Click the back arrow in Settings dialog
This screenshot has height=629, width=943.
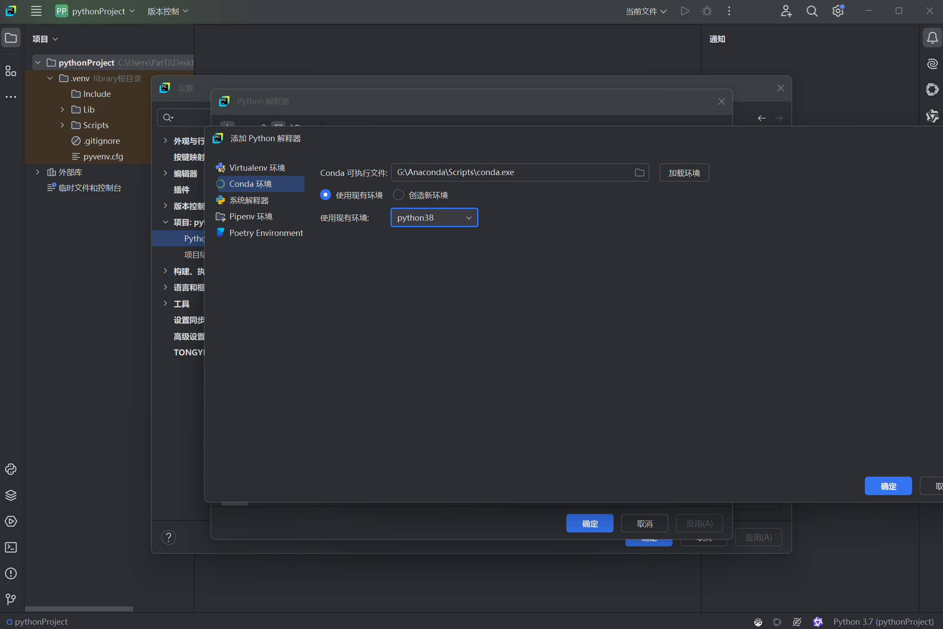(762, 118)
